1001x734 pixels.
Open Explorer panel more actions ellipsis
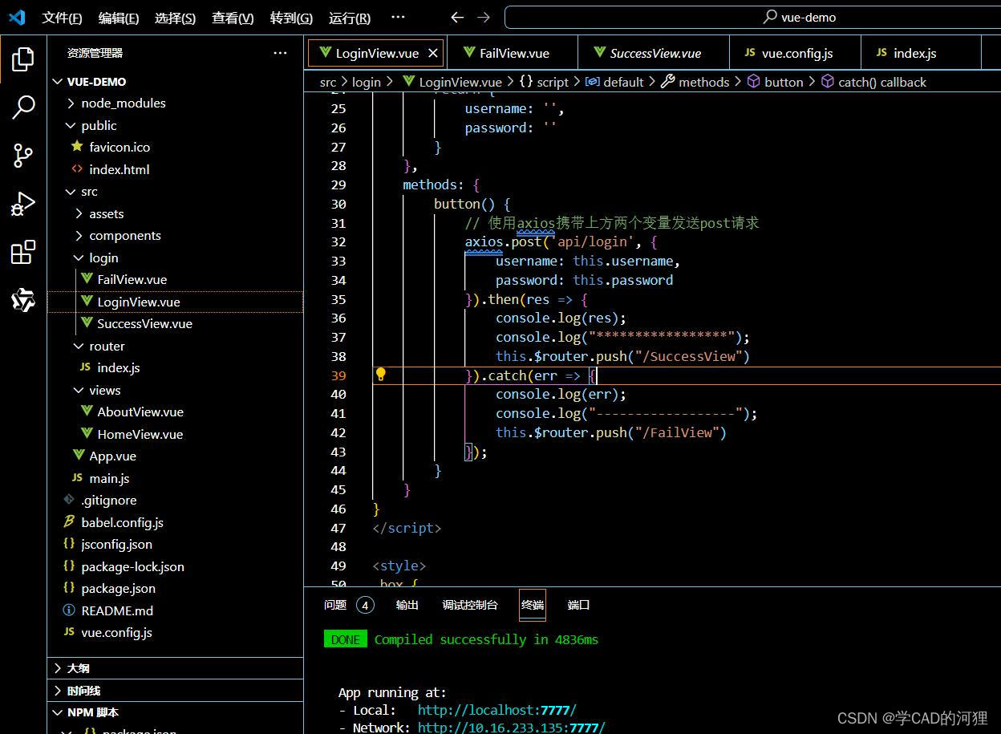point(280,53)
